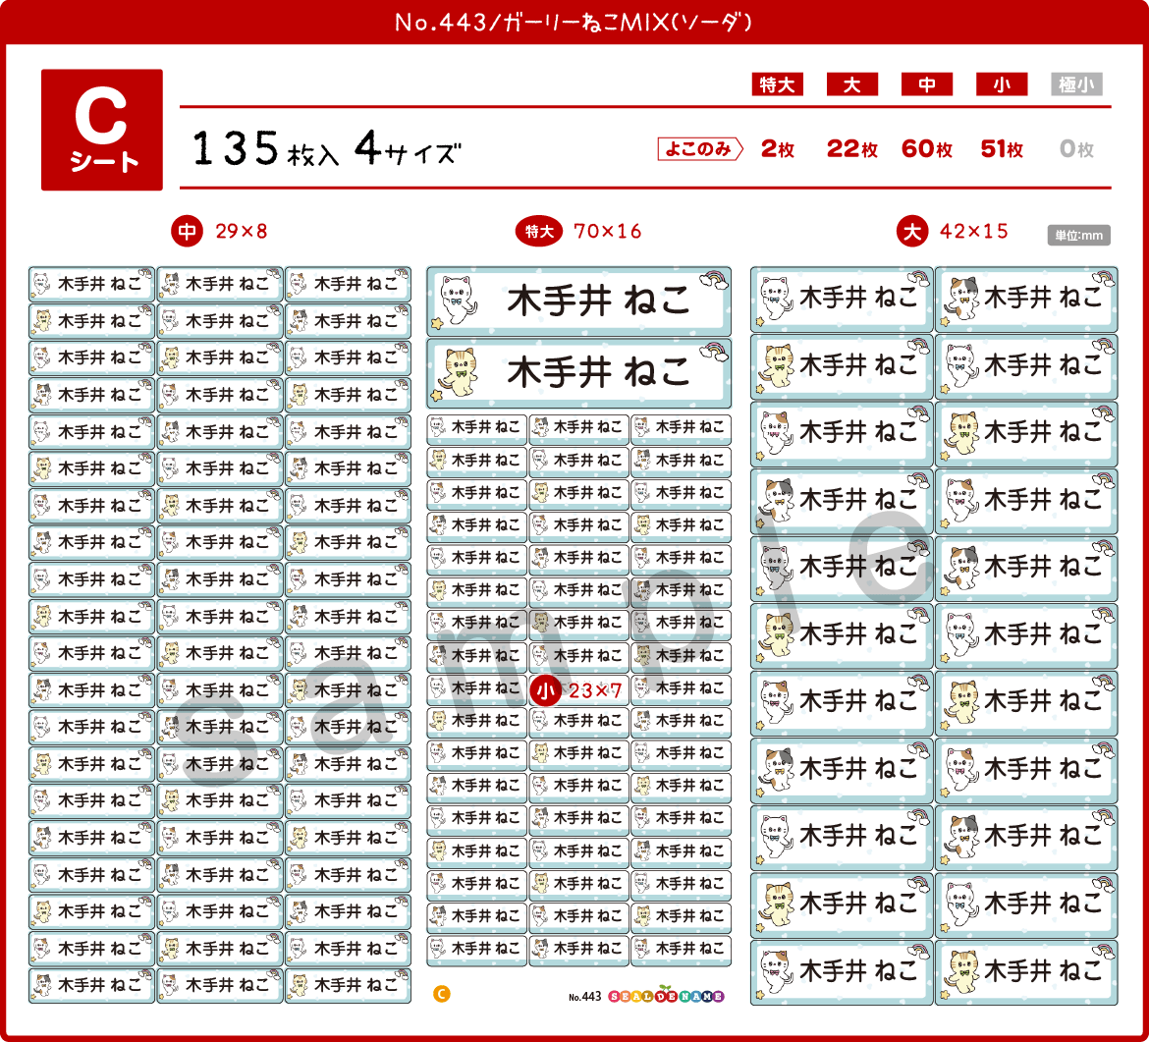
Task: Select the 小 size label in header
Action: click(x=1001, y=84)
